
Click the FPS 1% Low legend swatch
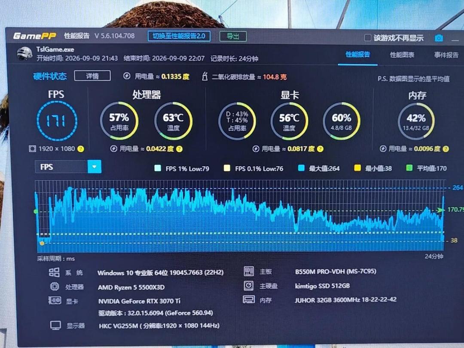point(158,168)
